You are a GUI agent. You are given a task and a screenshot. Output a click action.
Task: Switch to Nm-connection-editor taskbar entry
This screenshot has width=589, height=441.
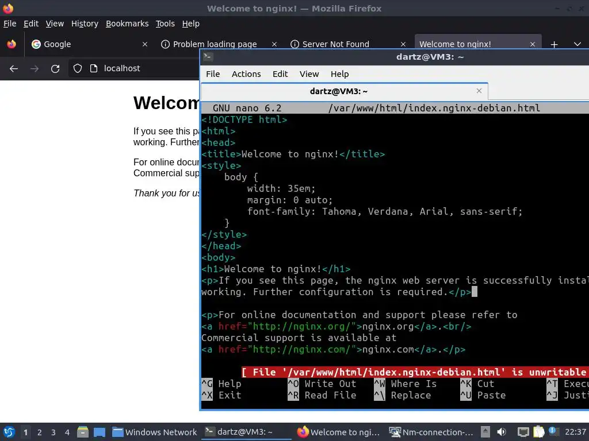click(x=431, y=432)
